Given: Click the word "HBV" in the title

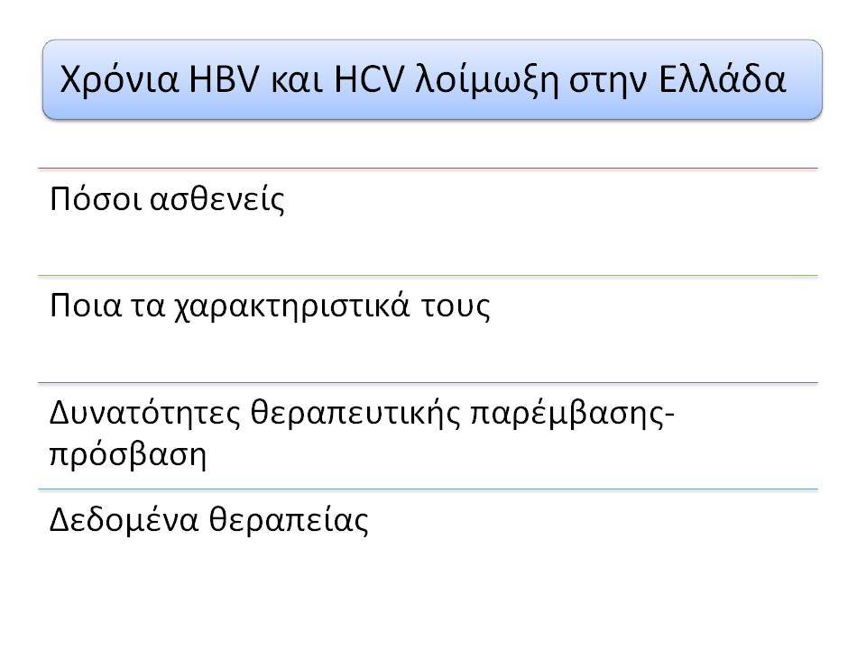Looking at the screenshot, I should point(224,79).
